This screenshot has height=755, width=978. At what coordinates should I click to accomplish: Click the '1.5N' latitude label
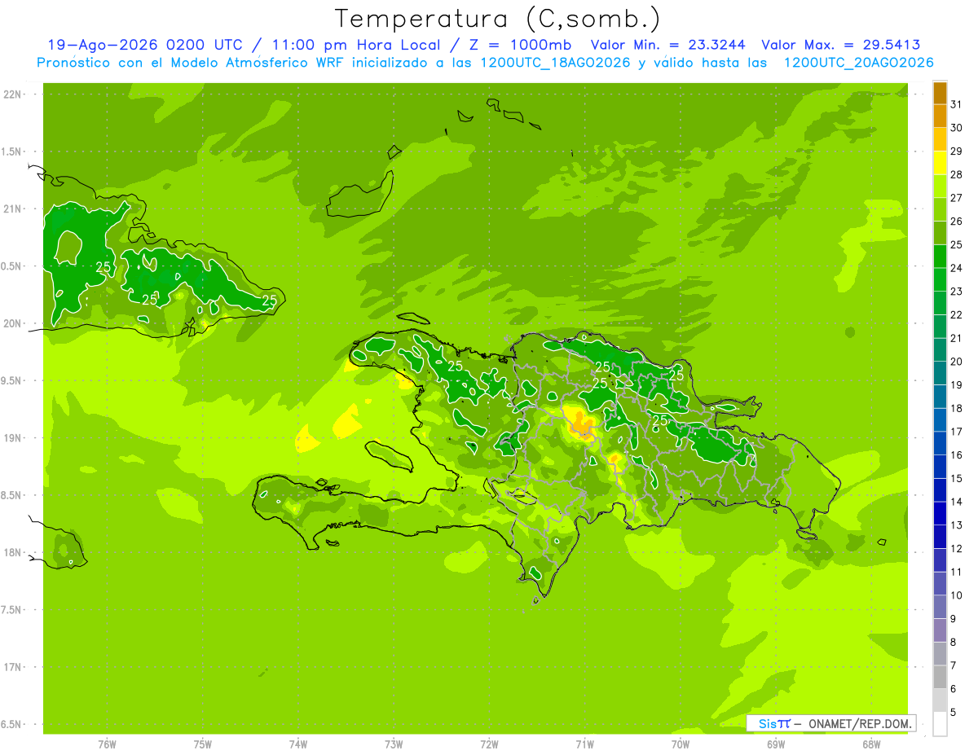(12, 151)
